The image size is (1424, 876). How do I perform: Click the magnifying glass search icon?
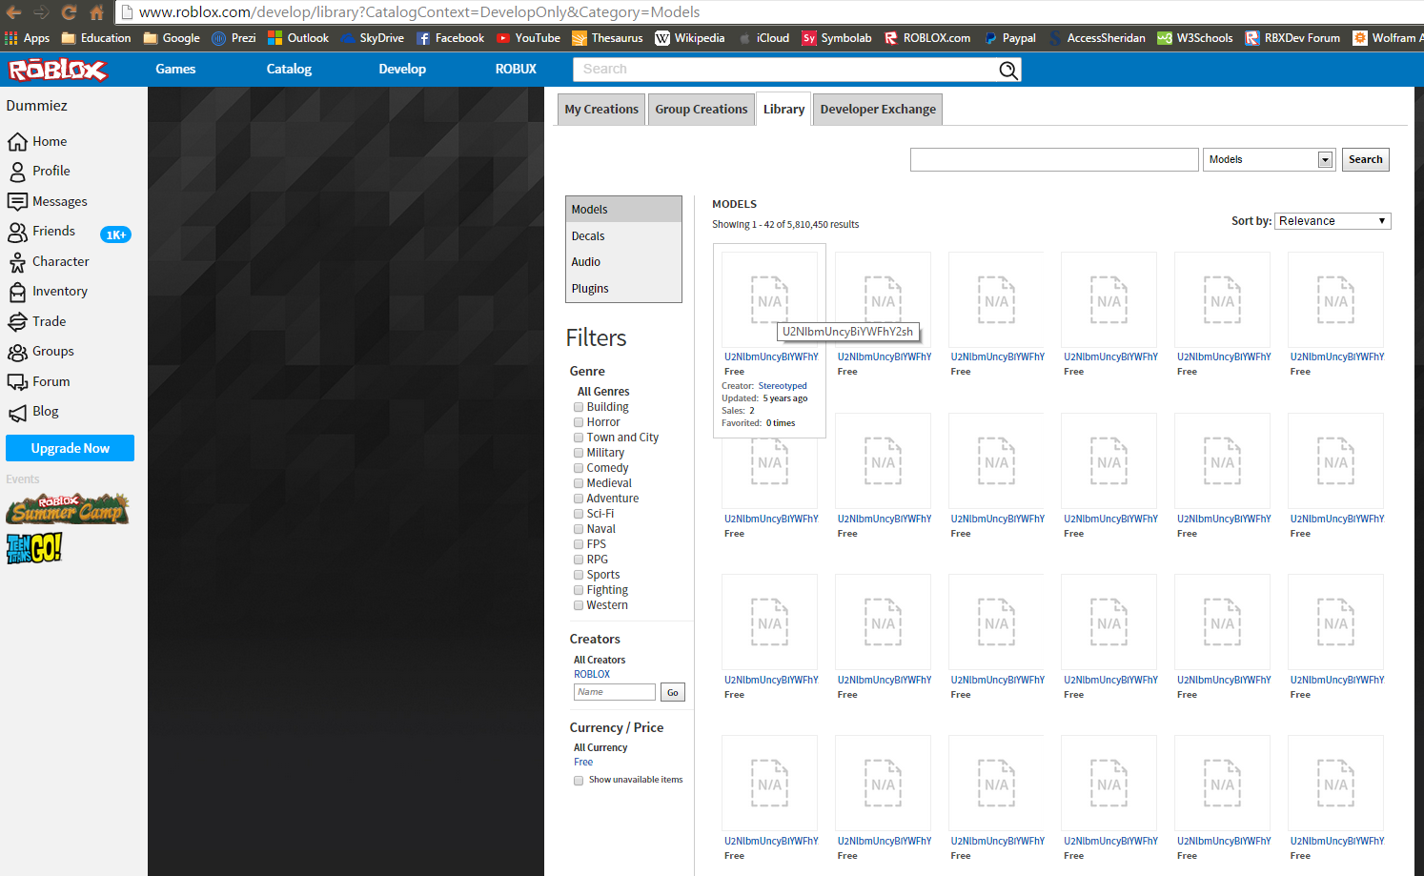1007,70
